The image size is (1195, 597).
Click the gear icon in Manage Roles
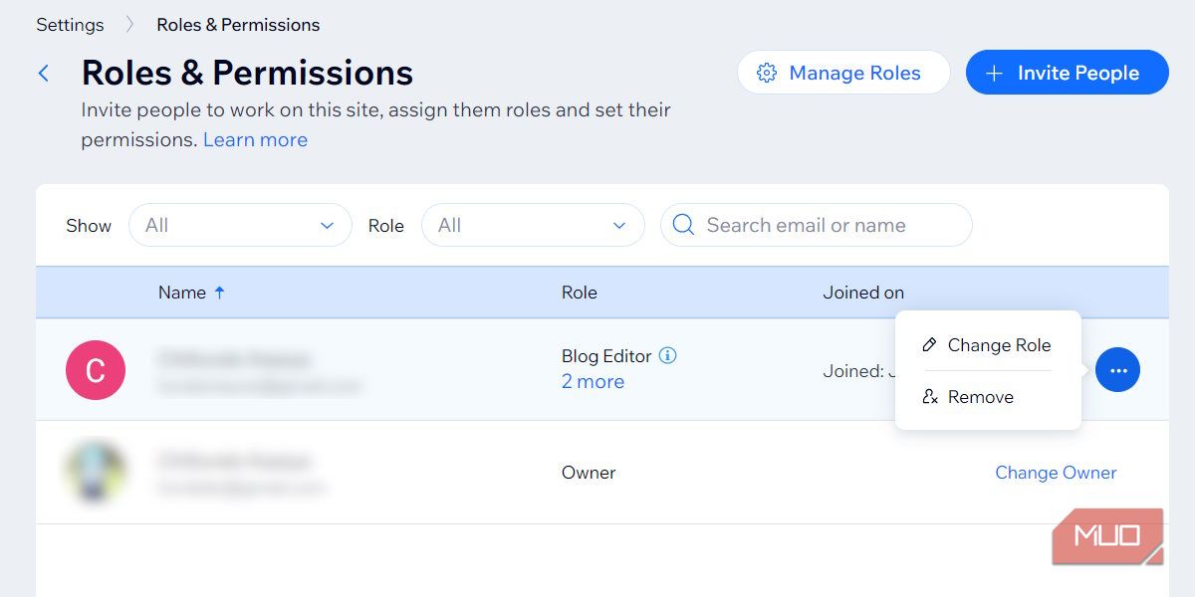[766, 73]
